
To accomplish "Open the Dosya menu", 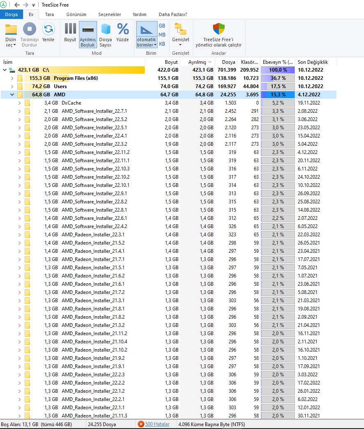I will pyautogui.click(x=12, y=14).
